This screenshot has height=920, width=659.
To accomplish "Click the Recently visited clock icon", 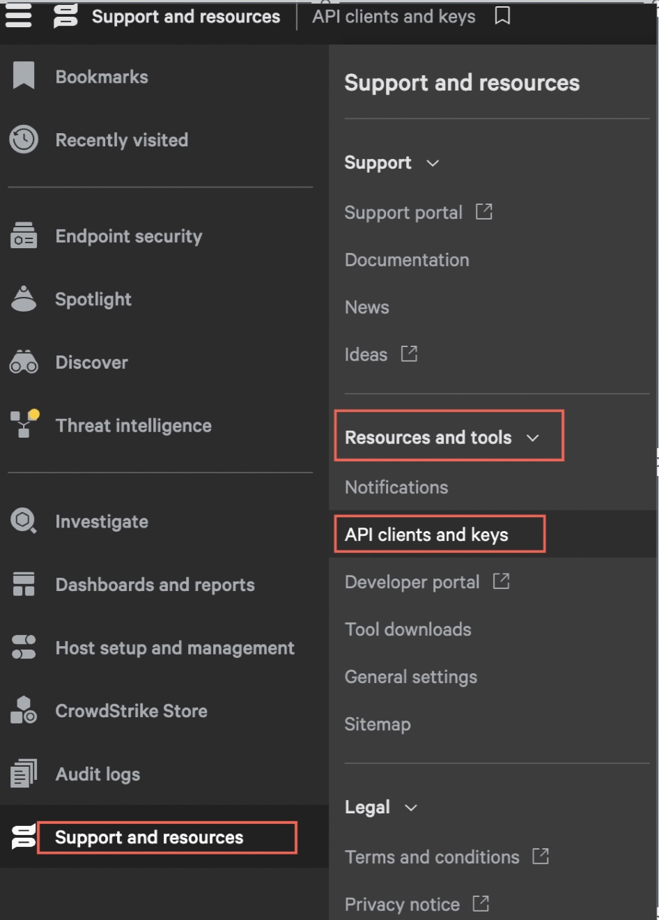I will (x=24, y=139).
